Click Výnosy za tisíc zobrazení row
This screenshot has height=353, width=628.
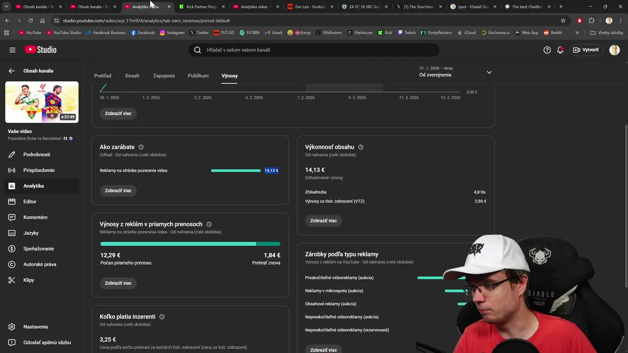pyautogui.click(x=395, y=202)
